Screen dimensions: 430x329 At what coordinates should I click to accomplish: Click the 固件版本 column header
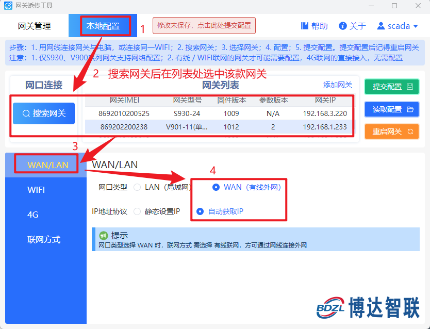click(x=231, y=100)
